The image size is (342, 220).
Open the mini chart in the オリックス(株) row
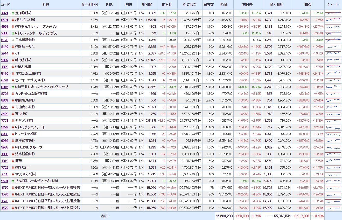point(333,20)
